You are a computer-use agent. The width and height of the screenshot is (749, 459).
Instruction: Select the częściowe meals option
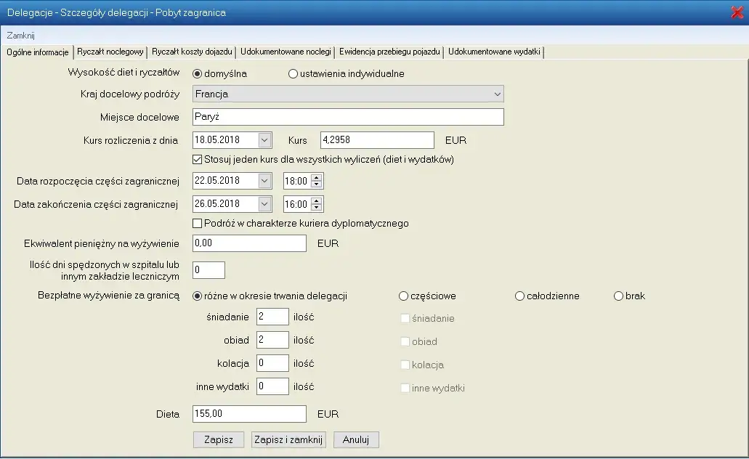tap(404, 296)
